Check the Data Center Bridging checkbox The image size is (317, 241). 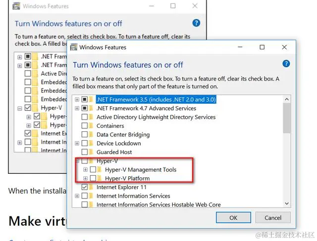tap(85, 134)
